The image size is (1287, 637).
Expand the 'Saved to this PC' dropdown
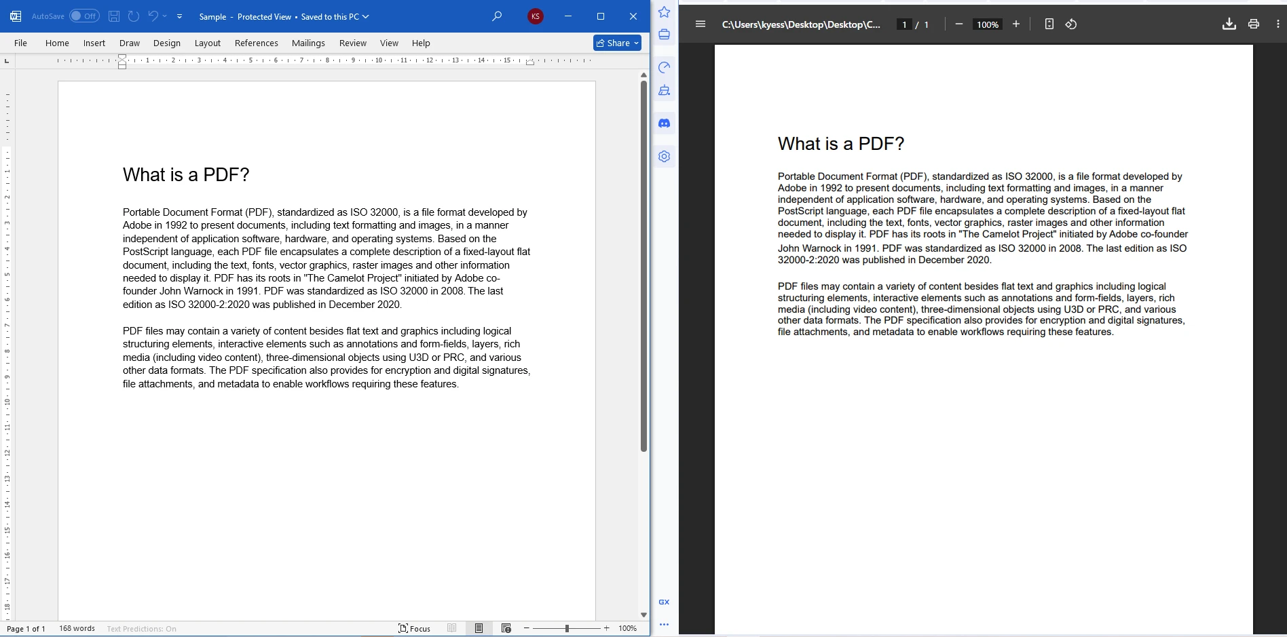[365, 16]
